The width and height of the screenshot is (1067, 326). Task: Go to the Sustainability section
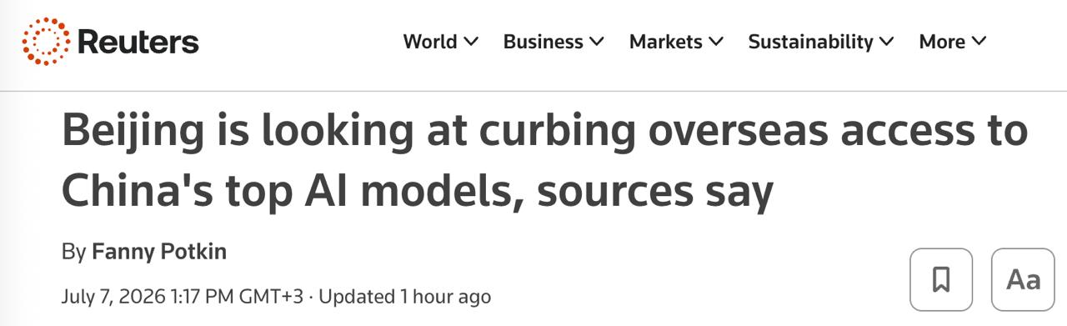tap(810, 42)
